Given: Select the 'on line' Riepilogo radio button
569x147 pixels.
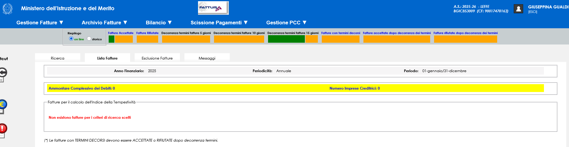Looking at the screenshot, I should (x=71, y=39).
